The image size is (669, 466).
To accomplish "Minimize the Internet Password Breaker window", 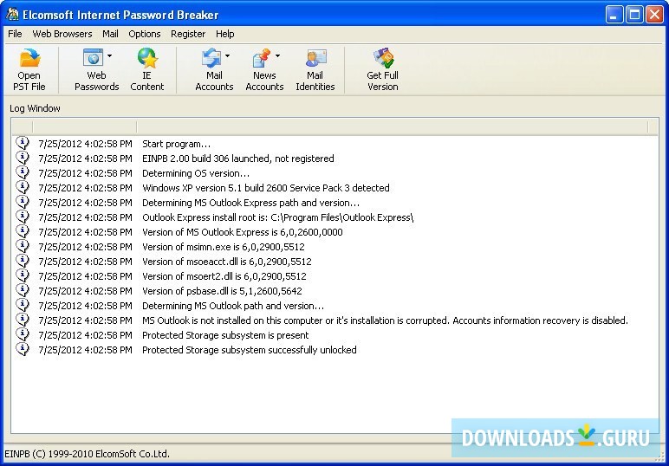I will (x=614, y=15).
